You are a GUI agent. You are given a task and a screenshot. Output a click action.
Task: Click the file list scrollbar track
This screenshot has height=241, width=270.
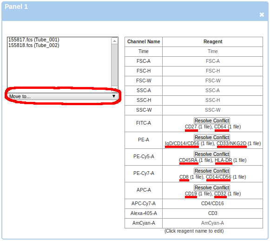[x=114, y=65]
